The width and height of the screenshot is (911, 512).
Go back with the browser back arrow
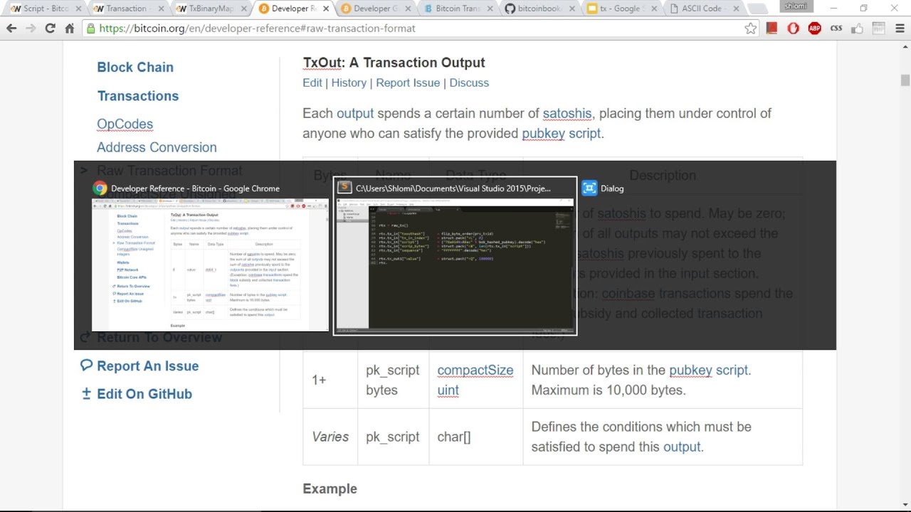[12, 28]
